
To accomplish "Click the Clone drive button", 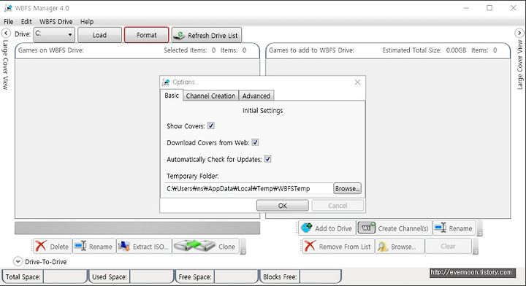I will (x=205, y=247).
